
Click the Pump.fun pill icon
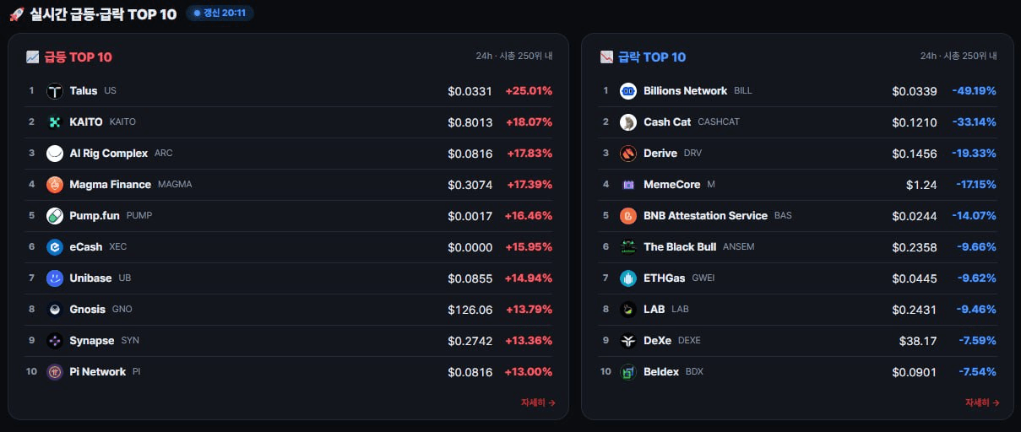point(55,216)
